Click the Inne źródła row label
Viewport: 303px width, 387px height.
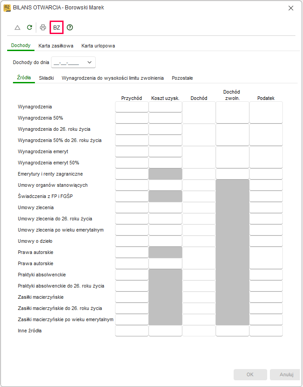point(30,331)
